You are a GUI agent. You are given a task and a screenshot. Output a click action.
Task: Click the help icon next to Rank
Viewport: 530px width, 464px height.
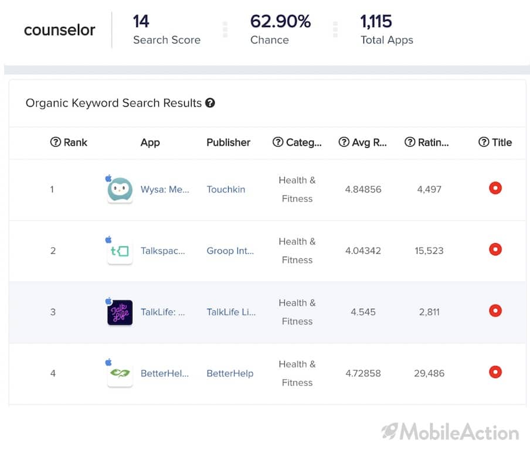[x=56, y=142]
